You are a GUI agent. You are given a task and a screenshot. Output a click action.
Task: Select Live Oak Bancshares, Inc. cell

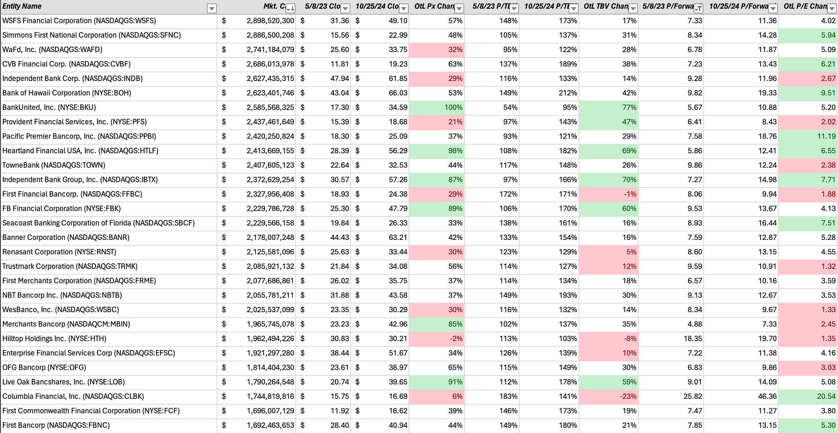pyautogui.click(x=109, y=382)
